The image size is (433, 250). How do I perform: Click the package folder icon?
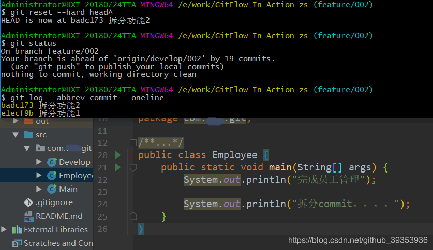point(40,148)
